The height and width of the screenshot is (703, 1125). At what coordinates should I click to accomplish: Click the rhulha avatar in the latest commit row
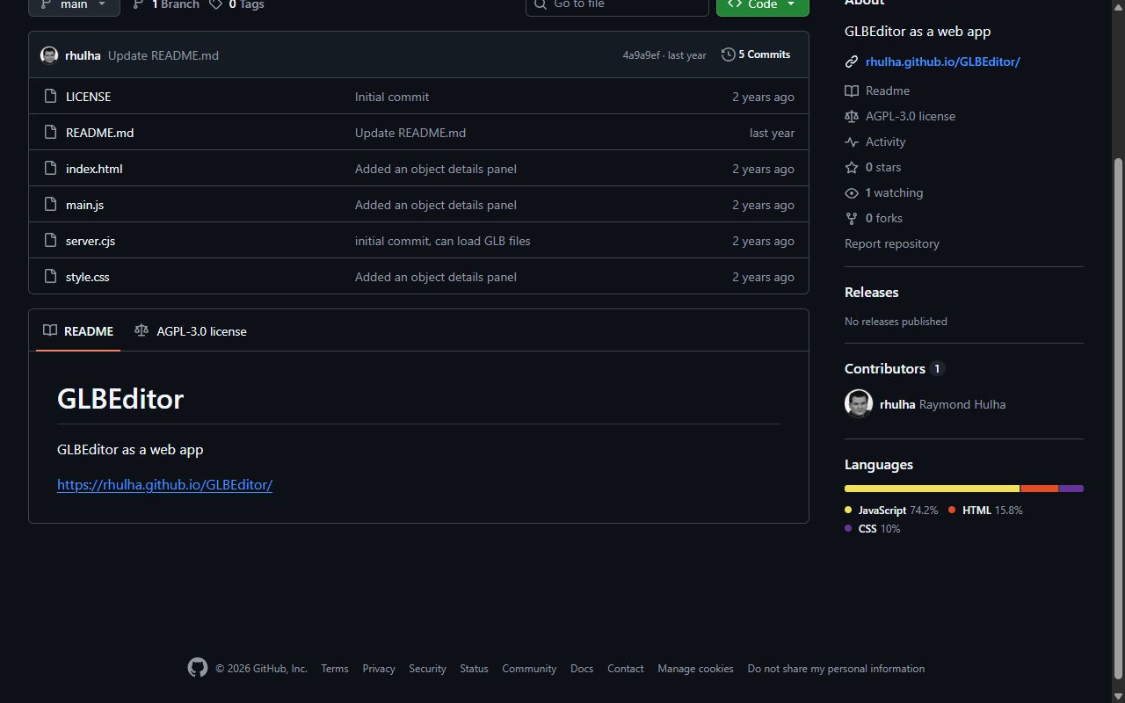tap(49, 55)
